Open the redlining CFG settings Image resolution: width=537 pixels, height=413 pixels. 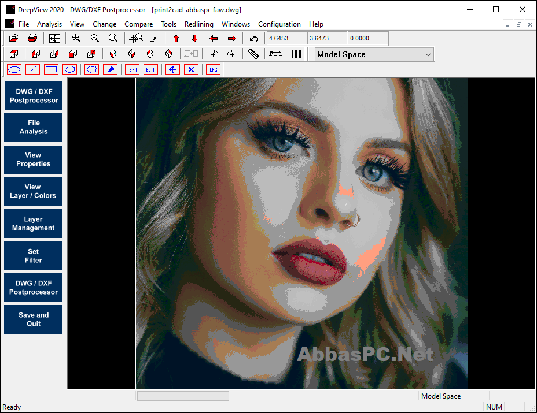point(214,70)
